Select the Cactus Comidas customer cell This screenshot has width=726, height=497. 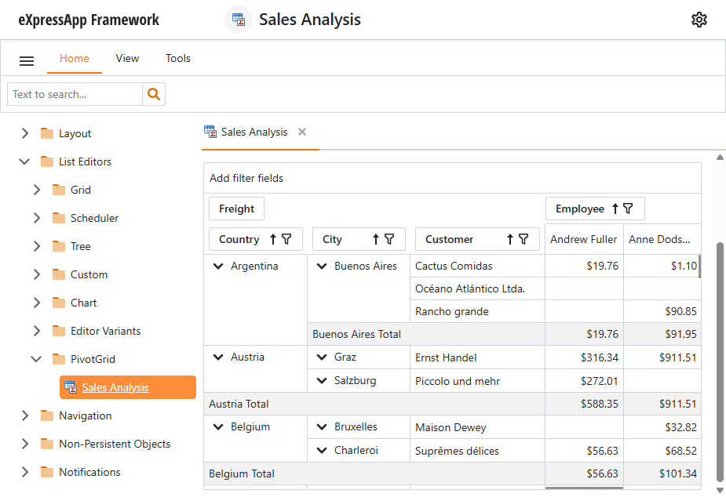click(x=477, y=267)
